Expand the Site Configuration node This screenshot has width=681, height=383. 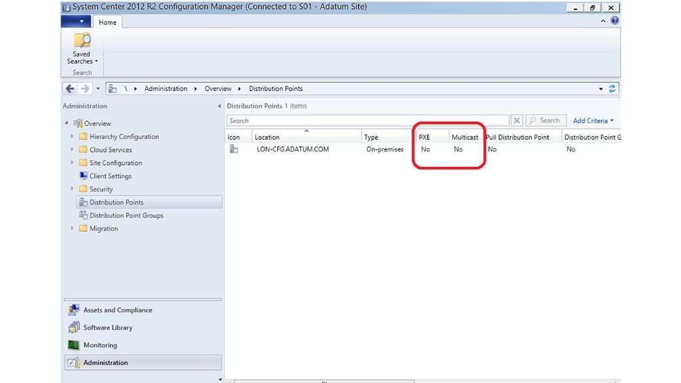(72, 163)
